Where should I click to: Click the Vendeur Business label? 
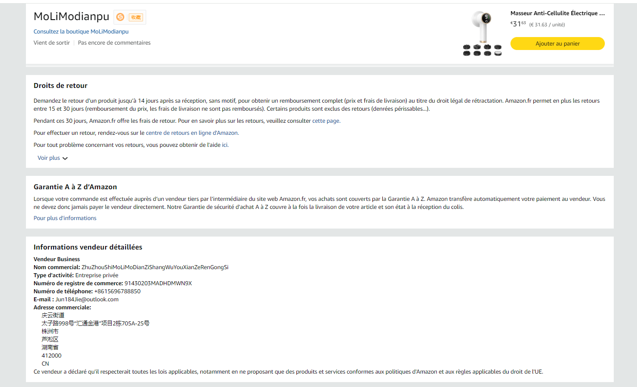tap(57, 259)
